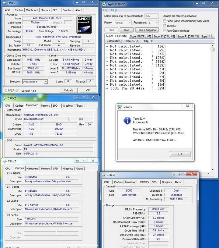Click the Bus Speed 300.0 MHz value
Screen dimensions: 219x248
pos(33,68)
